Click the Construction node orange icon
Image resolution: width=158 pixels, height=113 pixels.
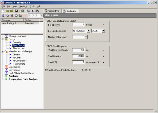tap(6, 67)
